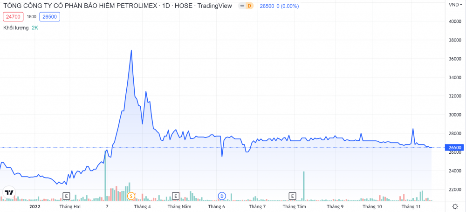Image resolution: width=466 pixels, height=212 pixels.
Task: Click the Tháng 4 date axis label
Action: click(142, 206)
